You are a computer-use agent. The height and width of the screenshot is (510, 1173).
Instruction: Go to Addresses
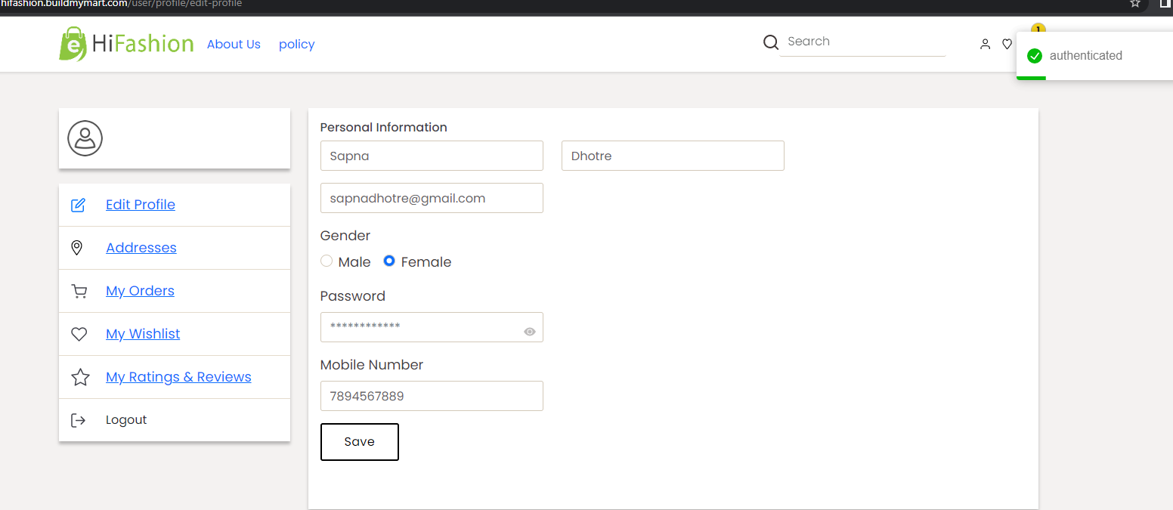click(x=141, y=248)
